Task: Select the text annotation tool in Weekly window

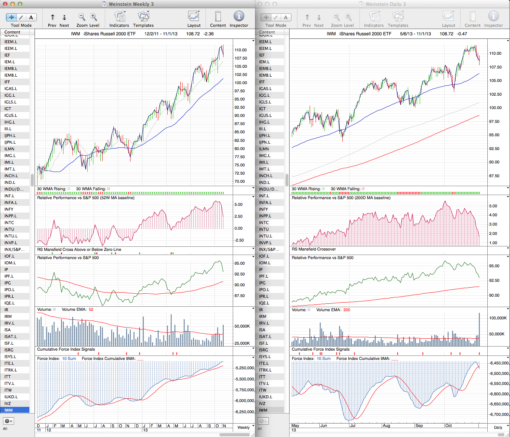Action: tap(31, 17)
